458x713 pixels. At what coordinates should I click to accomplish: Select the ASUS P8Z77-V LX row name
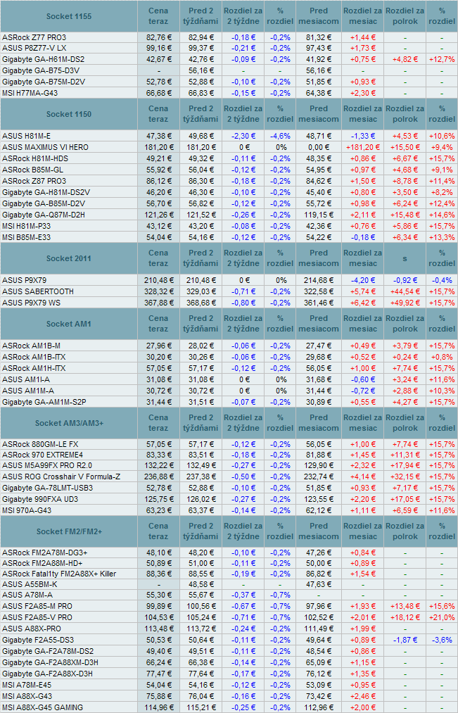coord(34,48)
